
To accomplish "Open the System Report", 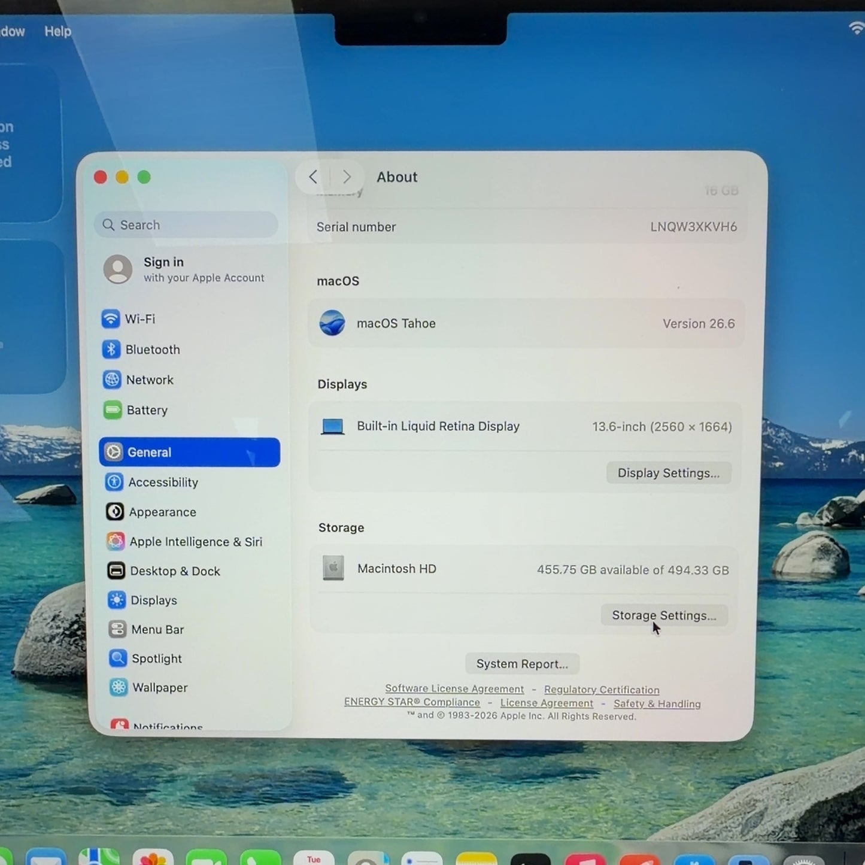I will [522, 664].
